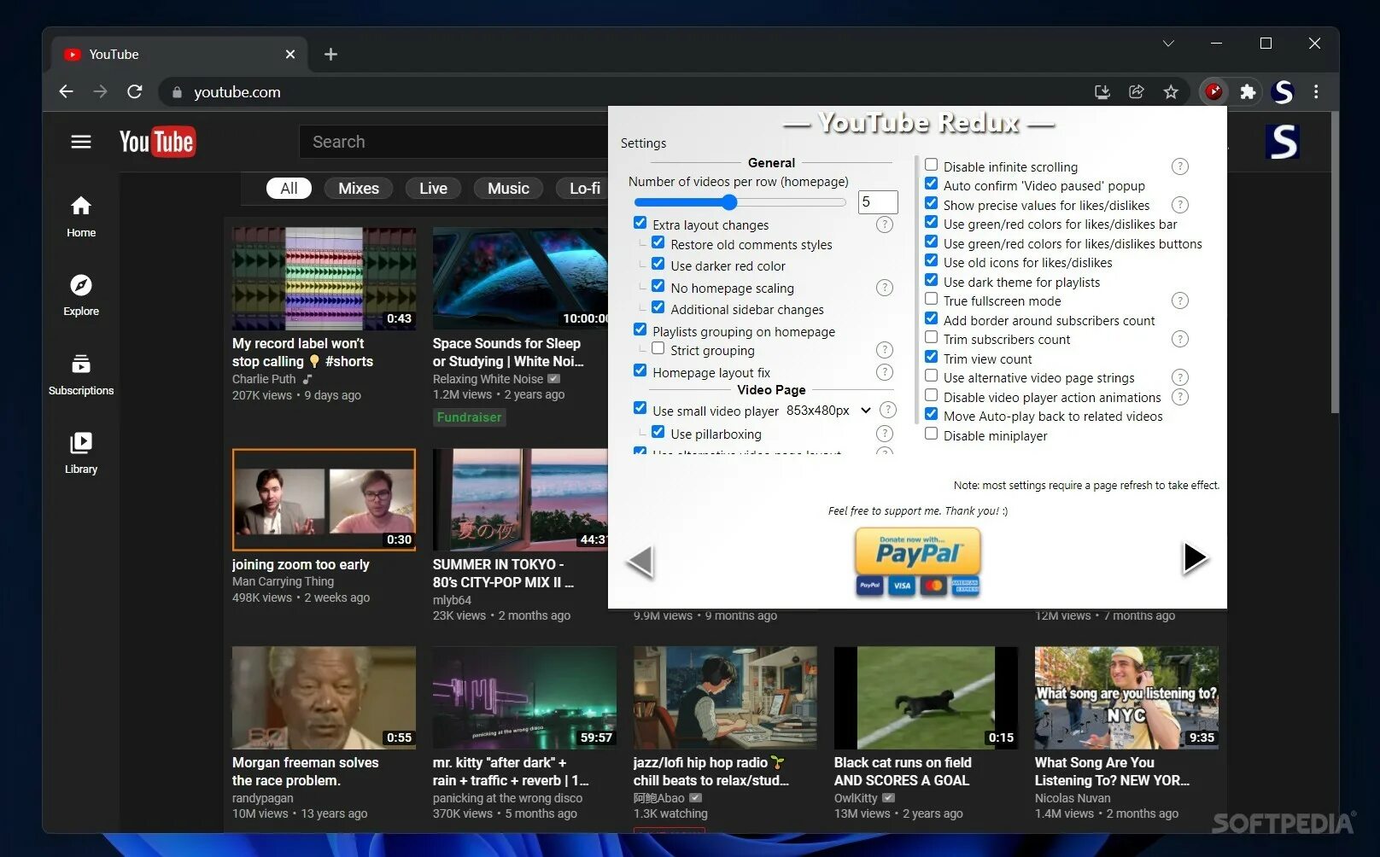Open the jazz/lofi hip hop radio thumbnail
Image resolution: width=1380 pixels, height=857 pixels.
[x=725, y=697]
